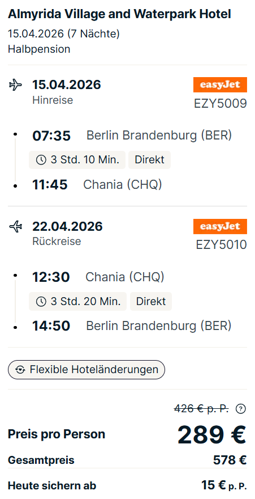255x499 pixels.
Task: Click the easyJet logo for flight EZY5009
Action: click(x=220, y=85)
